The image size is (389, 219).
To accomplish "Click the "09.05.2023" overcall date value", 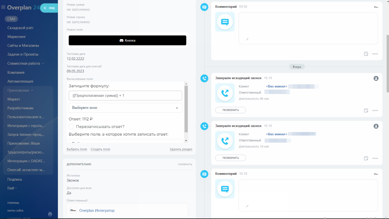I will click(x=75, y=71).
